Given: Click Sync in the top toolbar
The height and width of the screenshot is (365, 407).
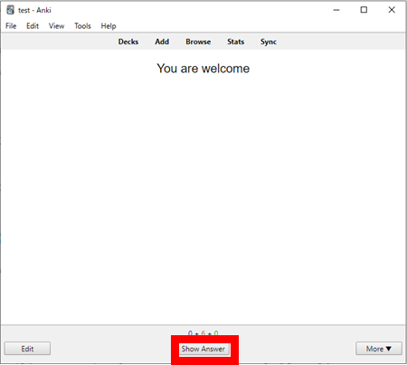Looking at the screenshot, I should point(269,42).
